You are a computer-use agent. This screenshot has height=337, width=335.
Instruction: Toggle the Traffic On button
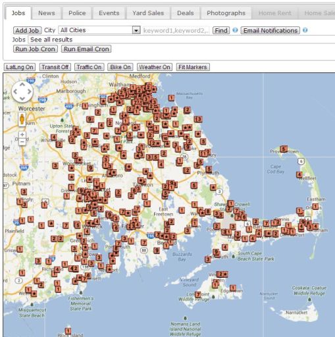(89, 67)
